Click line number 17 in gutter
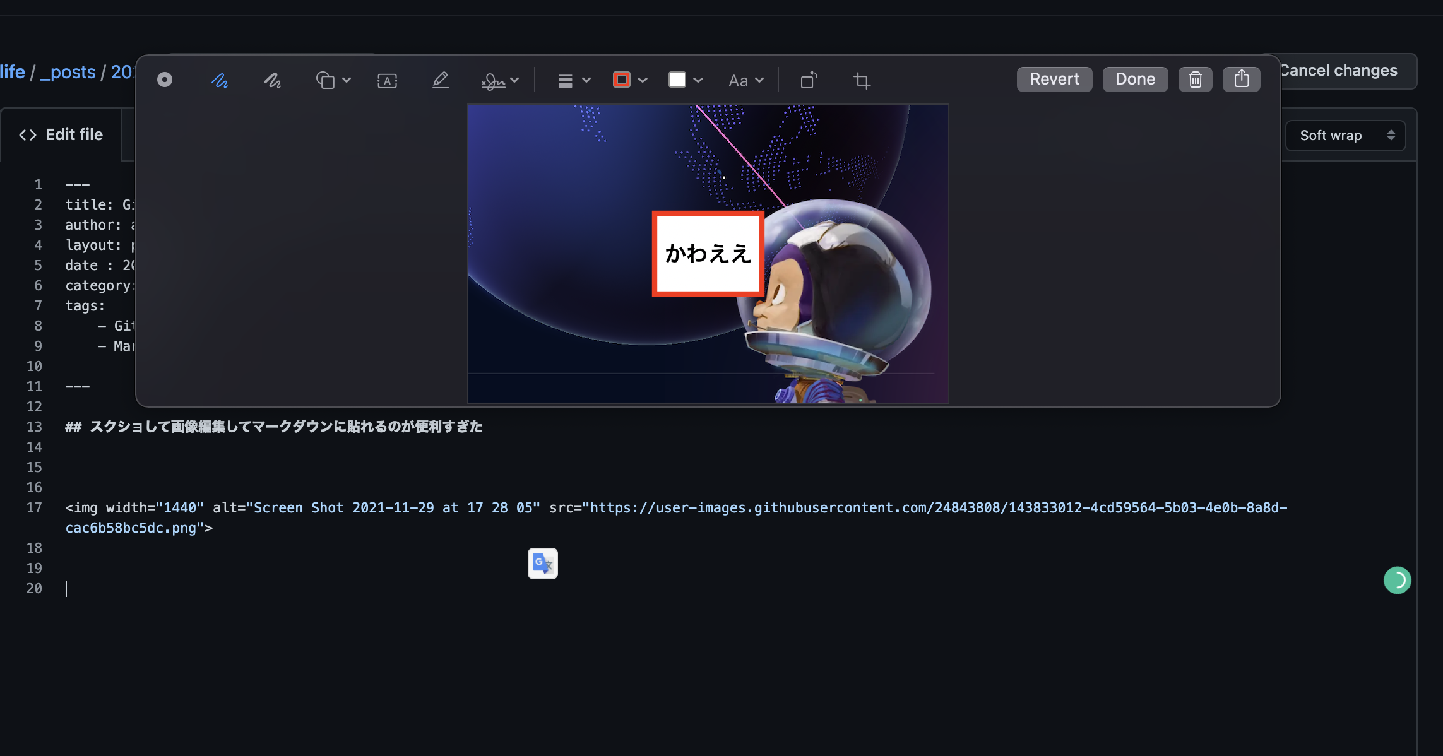 tap(34, 508)
